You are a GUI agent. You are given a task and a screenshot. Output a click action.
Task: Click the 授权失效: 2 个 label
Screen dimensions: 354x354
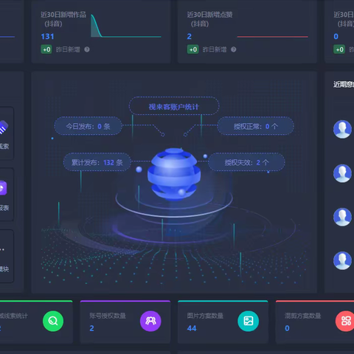point(246,162)
